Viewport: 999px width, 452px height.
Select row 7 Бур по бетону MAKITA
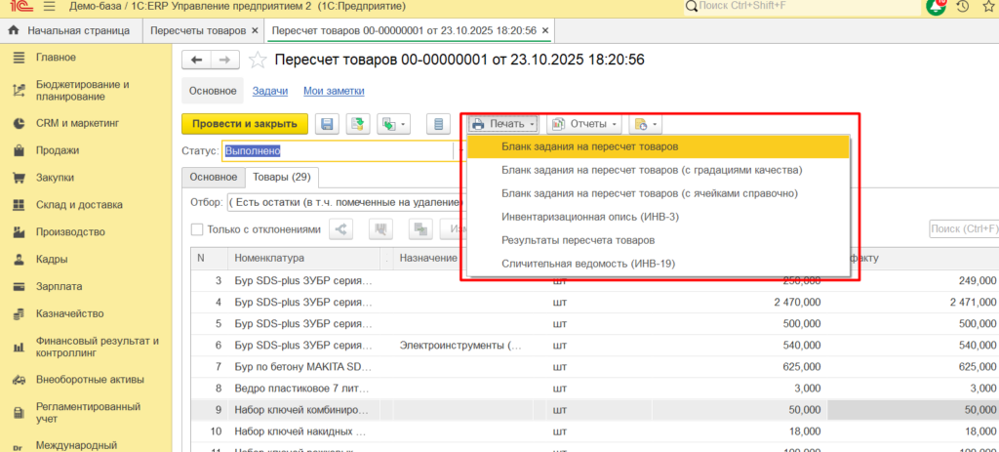(302, 367)
